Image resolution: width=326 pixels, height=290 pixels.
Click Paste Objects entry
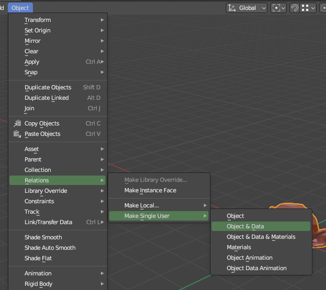click(x=57, y=134)
